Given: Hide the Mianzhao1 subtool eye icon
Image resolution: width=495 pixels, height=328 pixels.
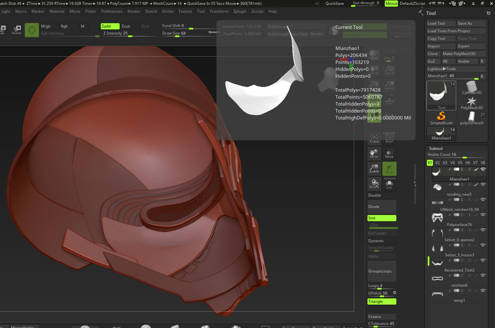Looking at the screenshot, I should point(483,169).
